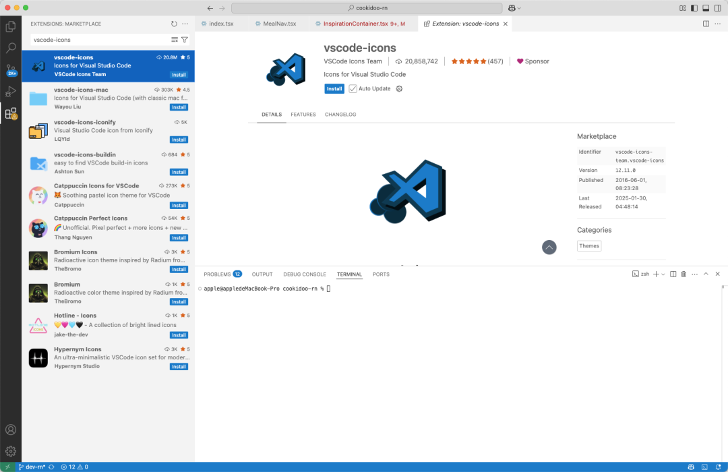Image resolution: width=728 pixels, height=472 pixels.
Task: Open Search view in activity bar
Action: coord(11,49)
